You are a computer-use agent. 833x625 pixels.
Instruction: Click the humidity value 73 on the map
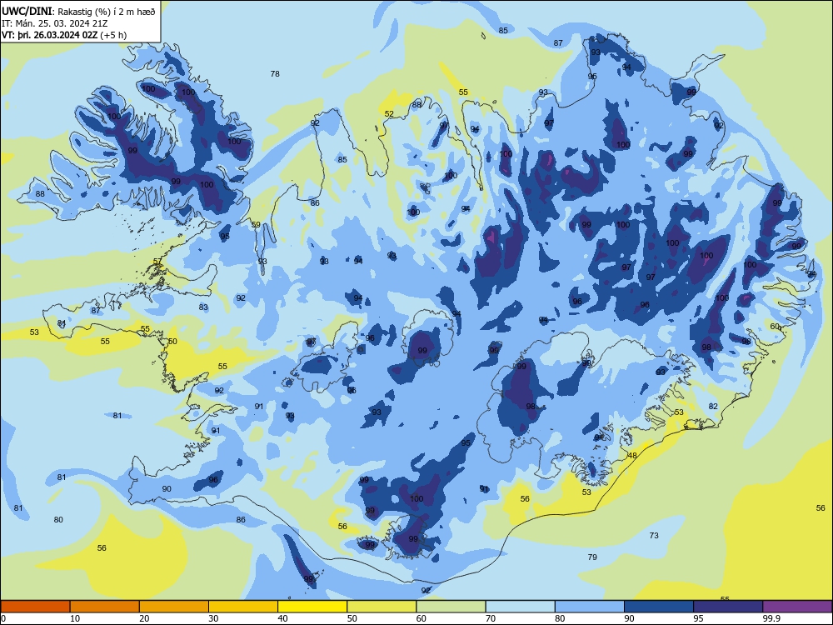point(654,535)
